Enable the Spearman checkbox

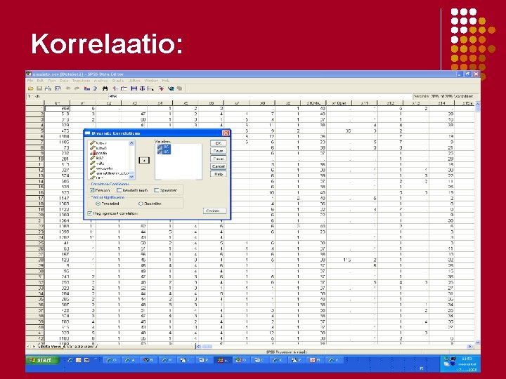coord(157,190)
